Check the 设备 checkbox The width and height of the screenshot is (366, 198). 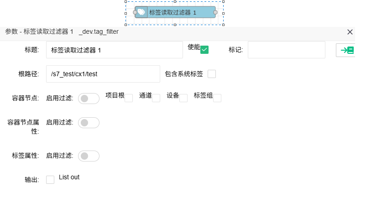pos(183,98)
